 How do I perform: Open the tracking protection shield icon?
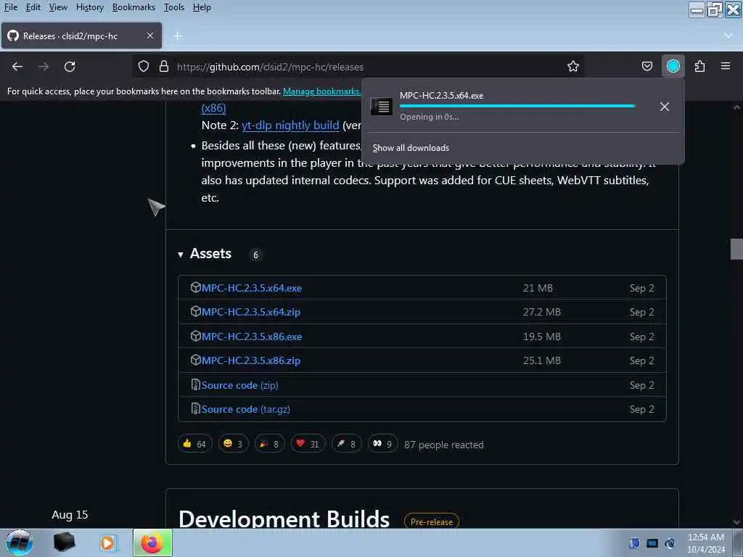pyautogui.click(x=144, y=66)
